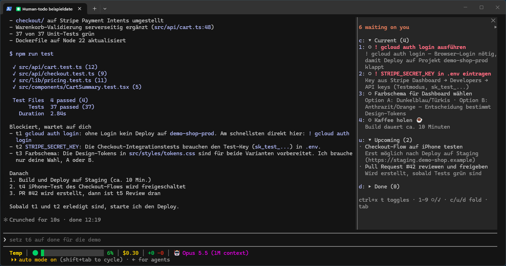
Task: Click the $ npm run test command line
Action: point(31,54)
